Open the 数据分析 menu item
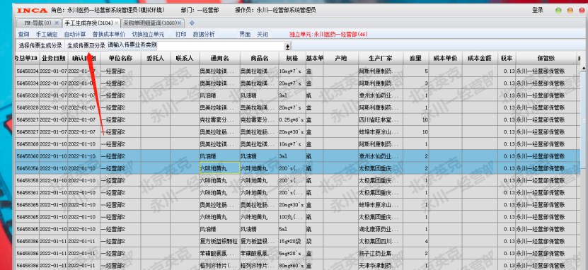 point(204,35)
